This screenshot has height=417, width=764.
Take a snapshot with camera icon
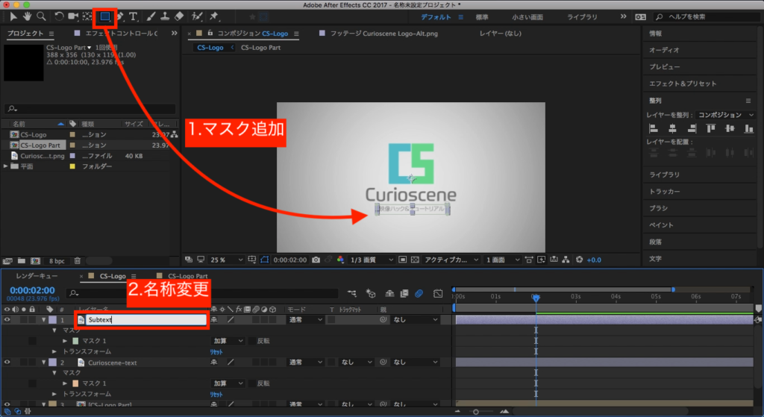pos(316,260)
